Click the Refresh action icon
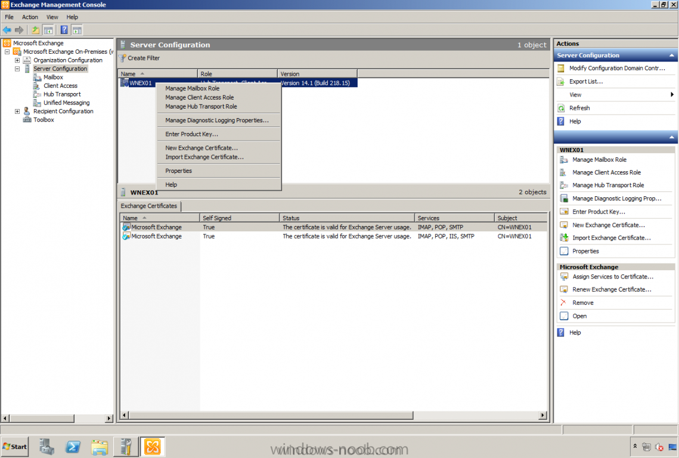Screen dimensions: 679x458 coord(561,109)
